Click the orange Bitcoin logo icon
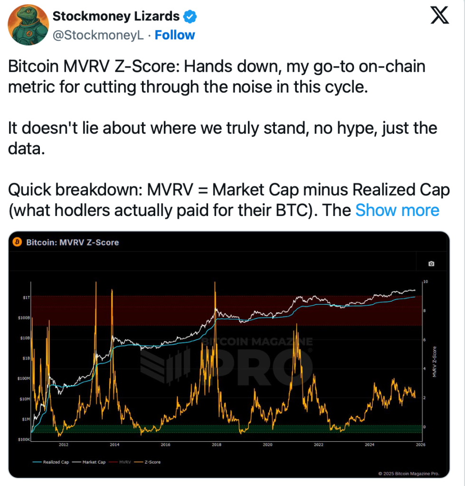Screen dimensions: 465x486 pos(17,242)
